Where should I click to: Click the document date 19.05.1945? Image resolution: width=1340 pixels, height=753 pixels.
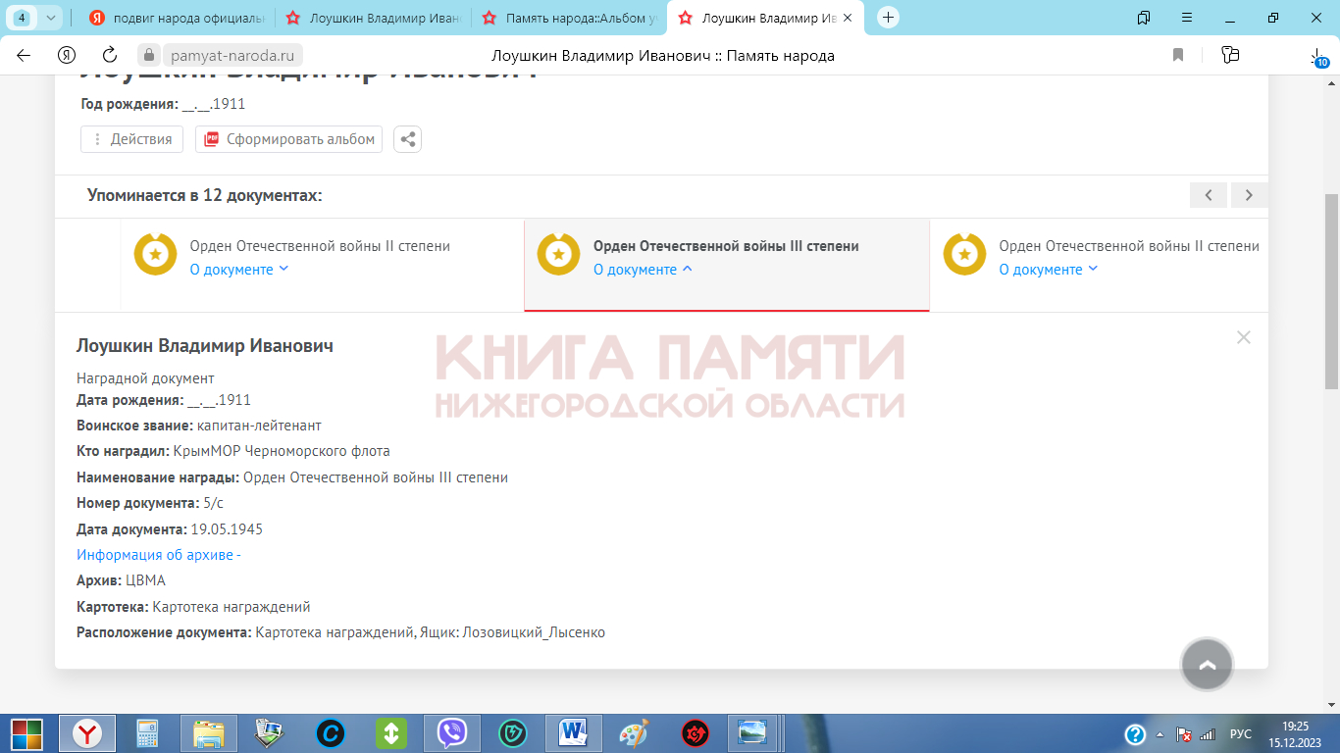[x=227, y=529]
